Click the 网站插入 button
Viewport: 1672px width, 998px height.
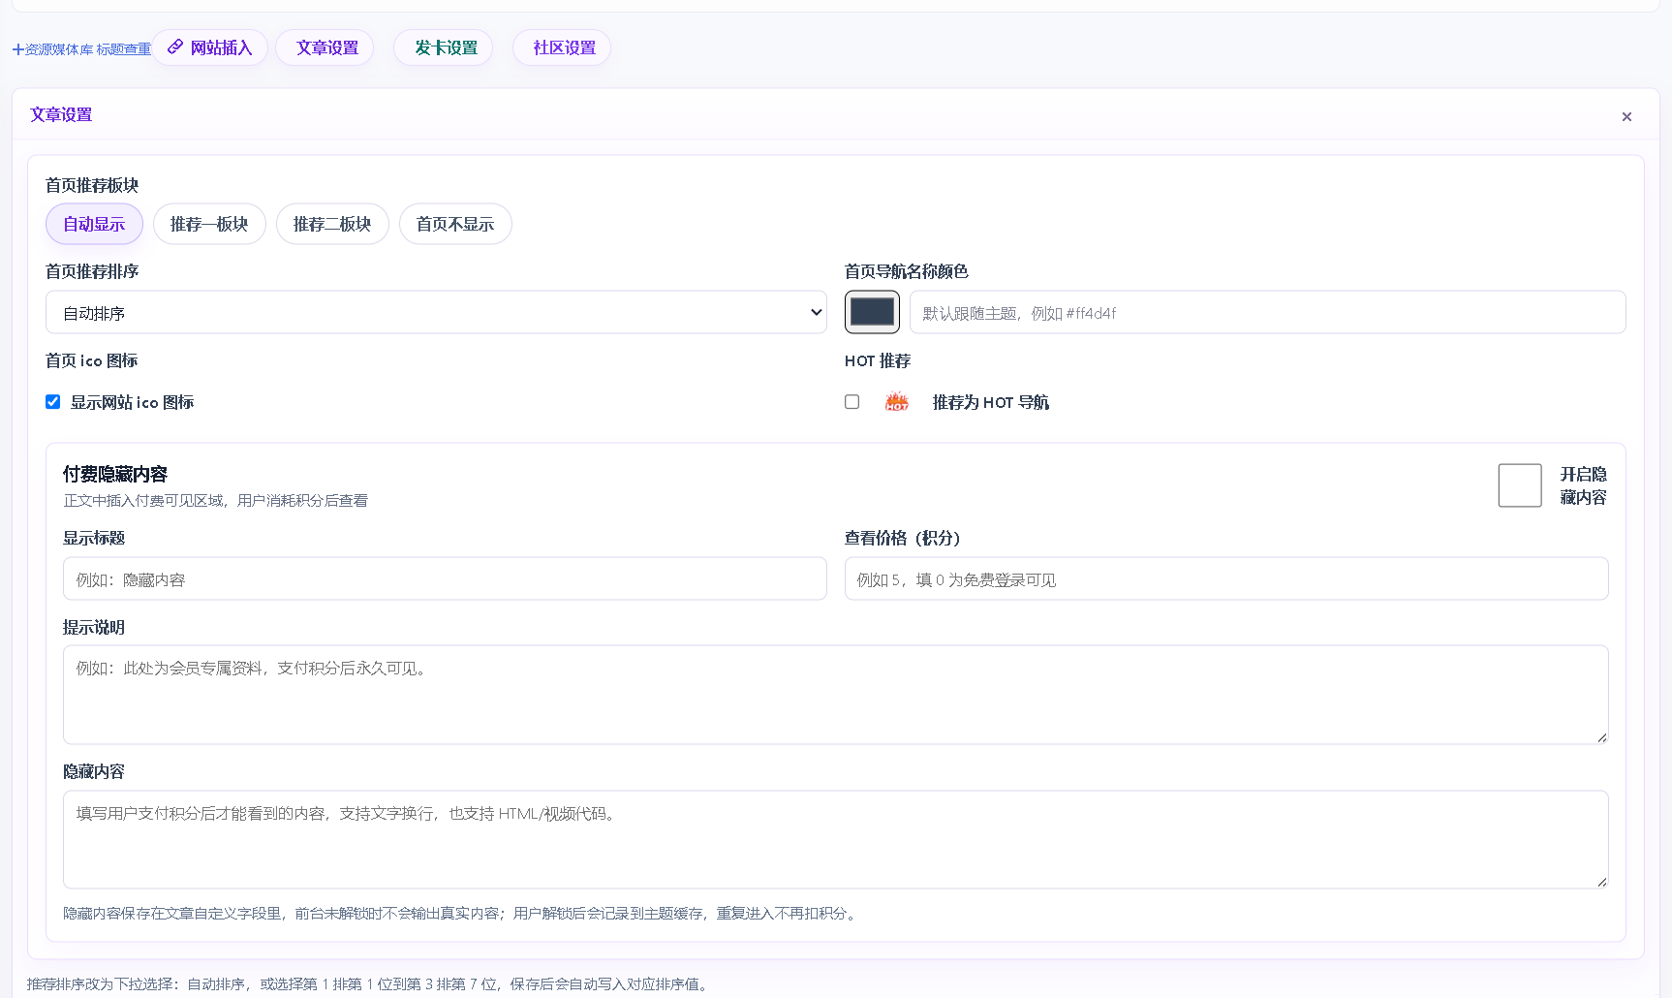point(209,47)
